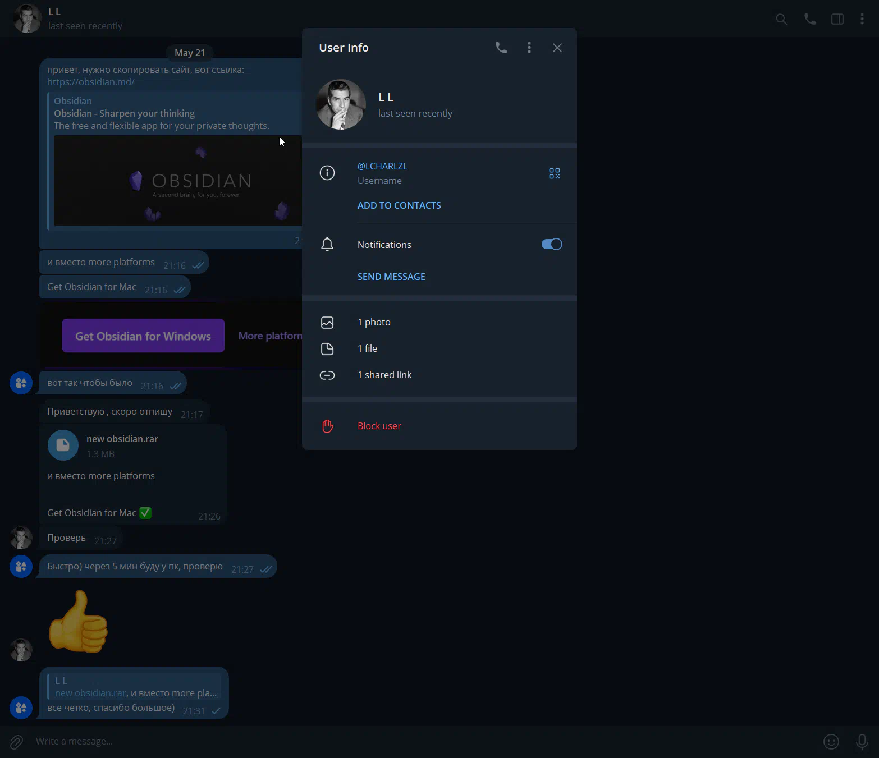Click the May 21 date badge
The height and width of the screenshot is (758, 879).
(x=190, y=53)
